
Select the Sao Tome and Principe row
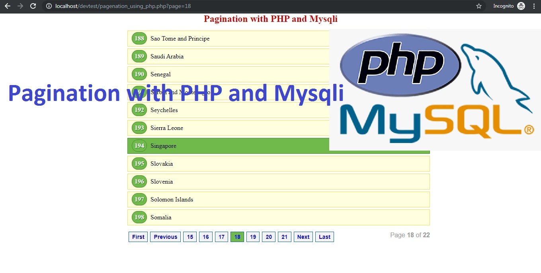228,39
